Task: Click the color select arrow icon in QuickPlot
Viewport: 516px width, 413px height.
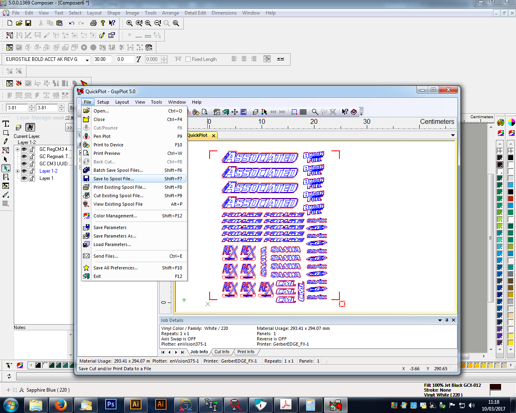Action: [264, 112]
